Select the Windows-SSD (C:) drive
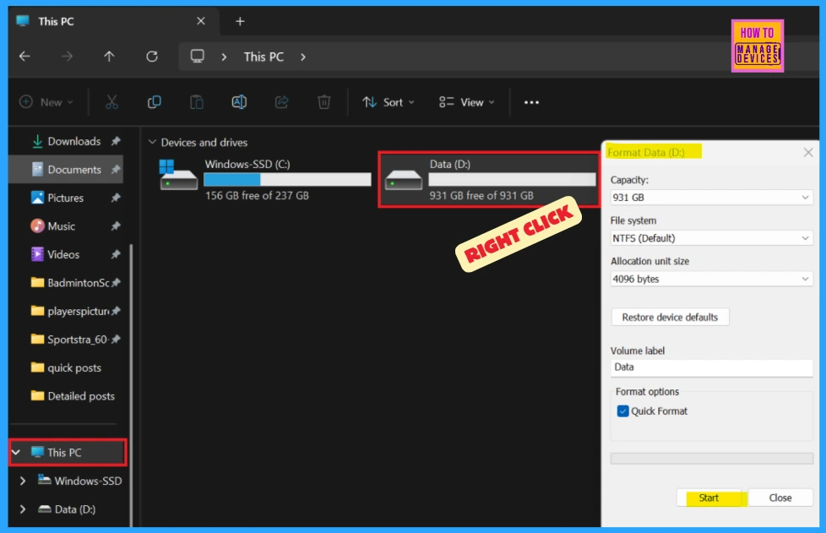 (x=265, y=180)
